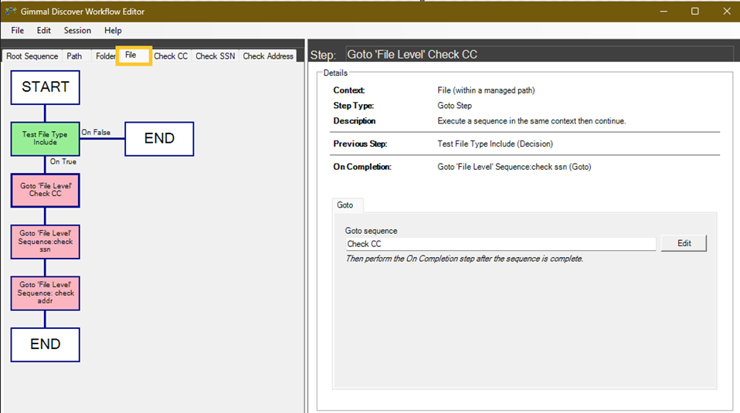This screenshot has height=413, width=740.
Task: Switch to the Root Sequence tab
Action: click(32, 56)
